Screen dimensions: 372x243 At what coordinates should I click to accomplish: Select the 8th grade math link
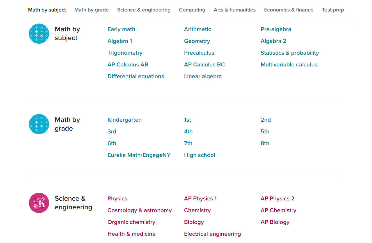click(265, 143)
